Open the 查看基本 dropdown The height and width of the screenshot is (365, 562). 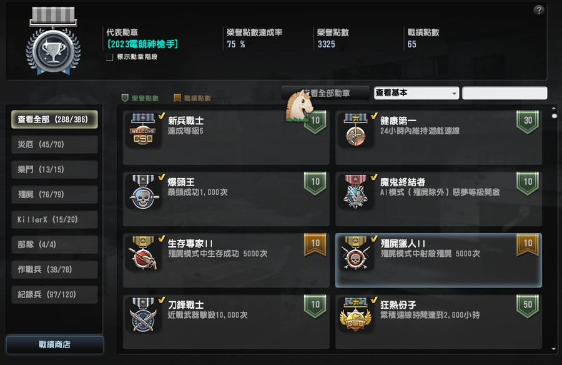[x=416, y=93]
